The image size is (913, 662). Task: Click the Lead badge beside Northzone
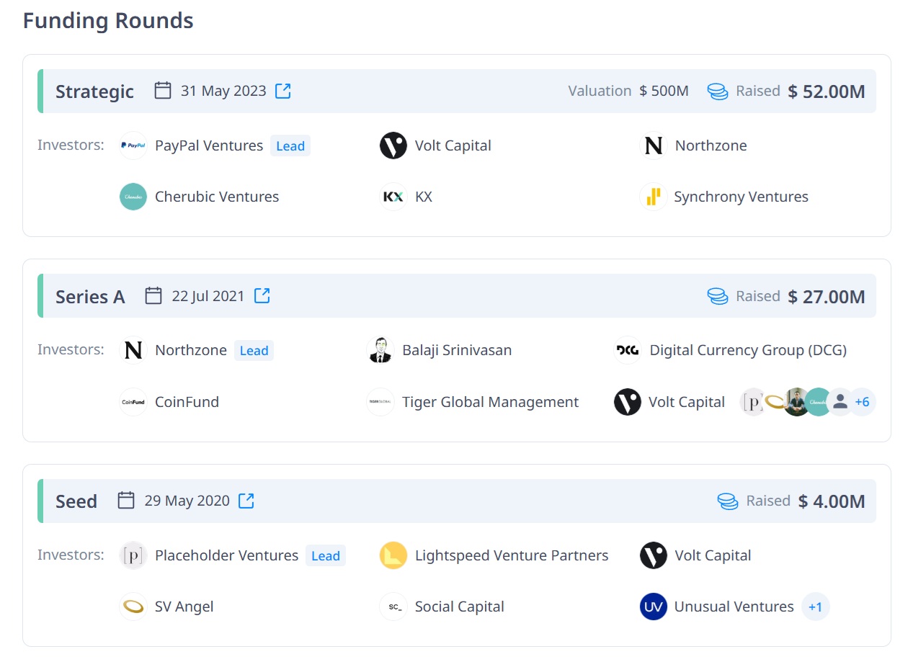(x=254, y=351)
